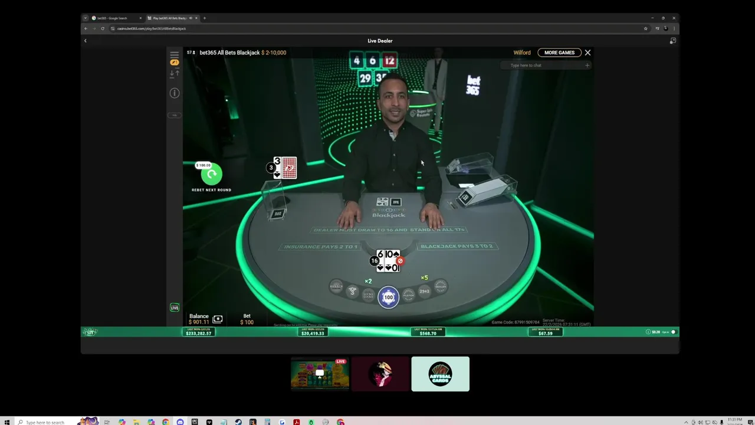Image resolution: width=755 pixels, height=425 pixels.
Task: Open Discord from the taskbar
Action: pos(180,421)
